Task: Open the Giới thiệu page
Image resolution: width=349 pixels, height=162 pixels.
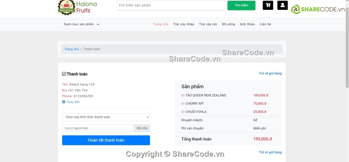Action: pyautogui.click(x=247, y=24)
